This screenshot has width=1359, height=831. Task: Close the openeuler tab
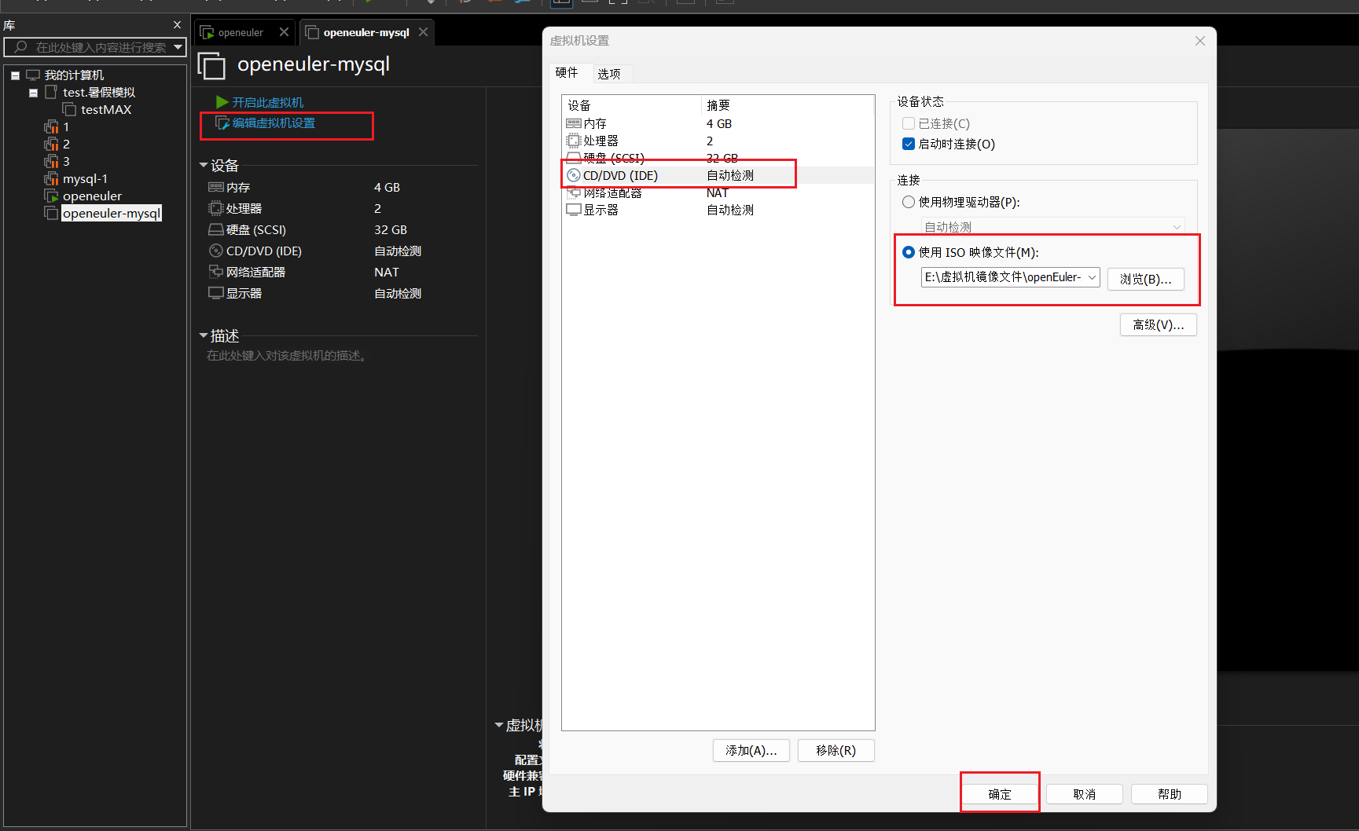[x=284, y=32]
